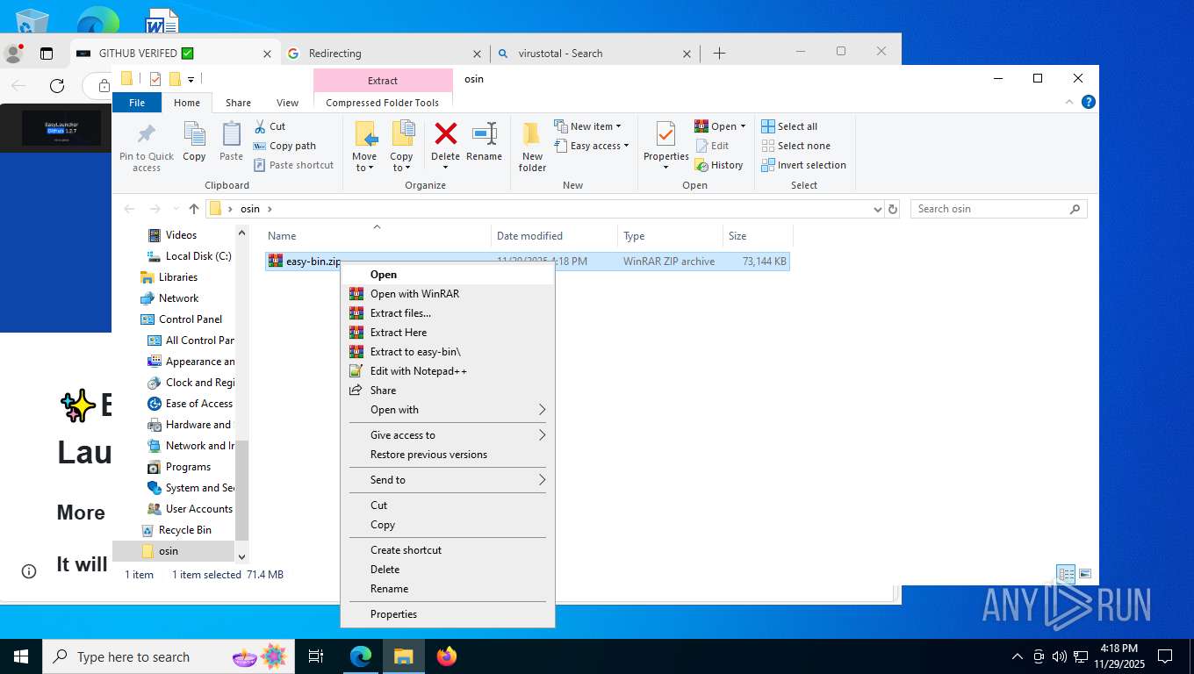
Task: Expand the Open button dropdown arrow
Action: (x=743, y=126)
